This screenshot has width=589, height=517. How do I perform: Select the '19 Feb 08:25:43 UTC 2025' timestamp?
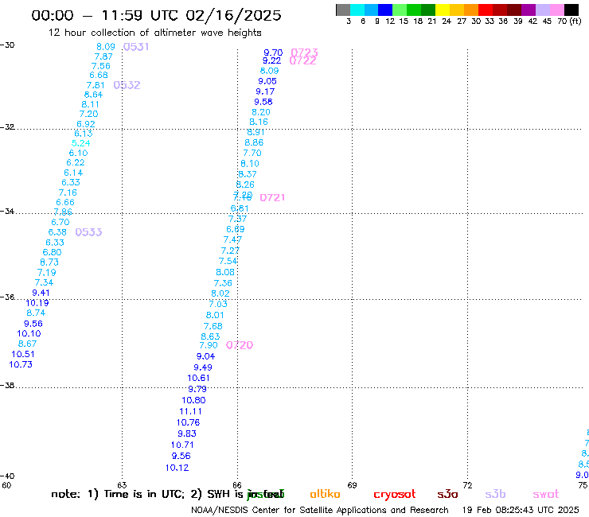[x=521, y=510]
